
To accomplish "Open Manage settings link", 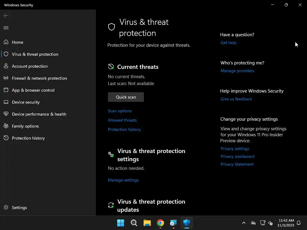I will tap(123, 180).
